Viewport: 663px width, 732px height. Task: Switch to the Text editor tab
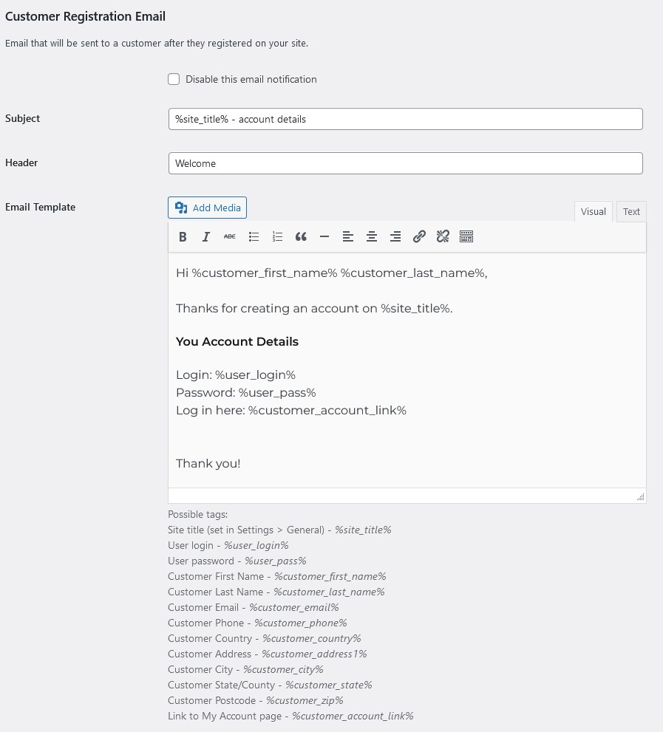pyautogui.click(x=631, y=211)
